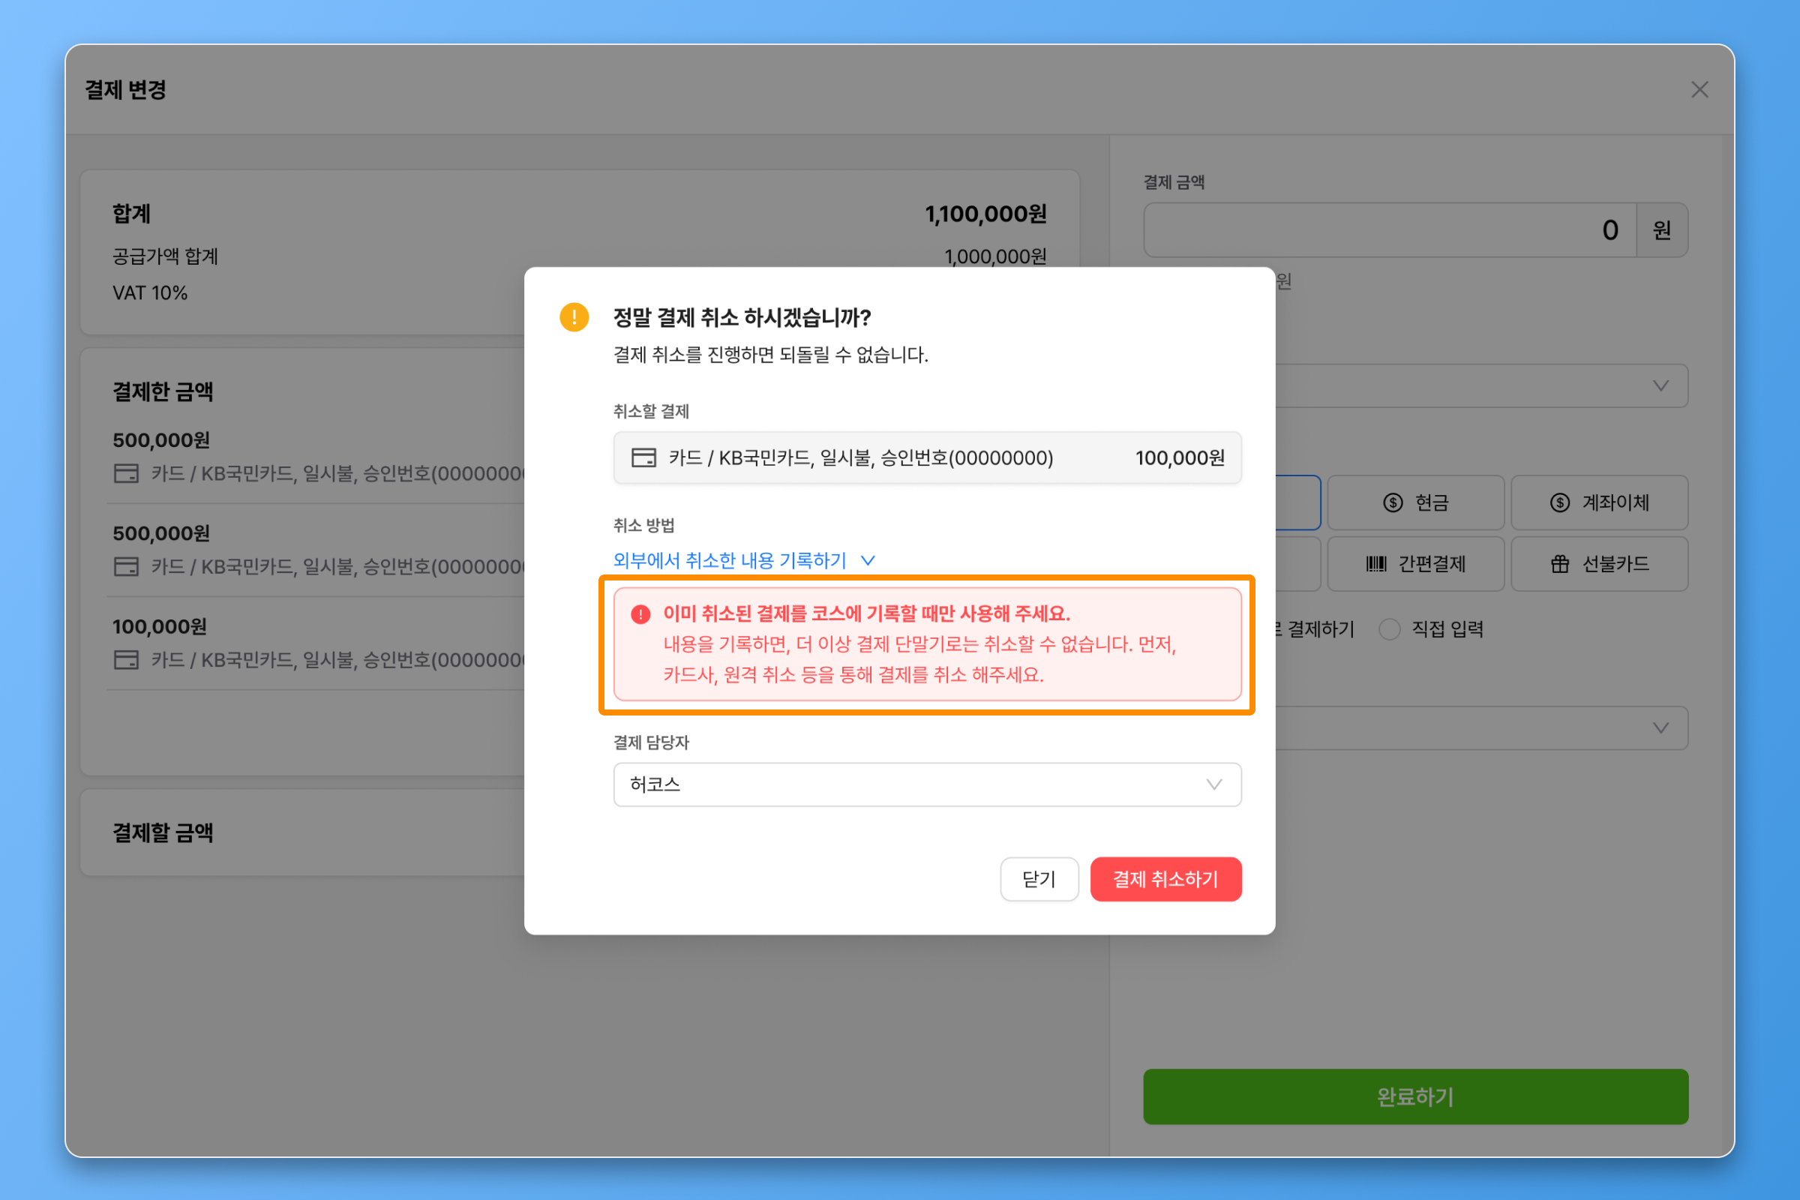This screenshot has width=1800, height=1200.
Task: Open the 결제 담당자 허코스 dropdown
Action: coord(927,784)
